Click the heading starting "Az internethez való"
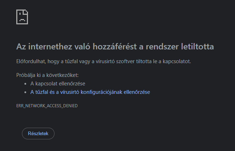Viewport: 235px width, 151px height. click(x=115, y=47)
